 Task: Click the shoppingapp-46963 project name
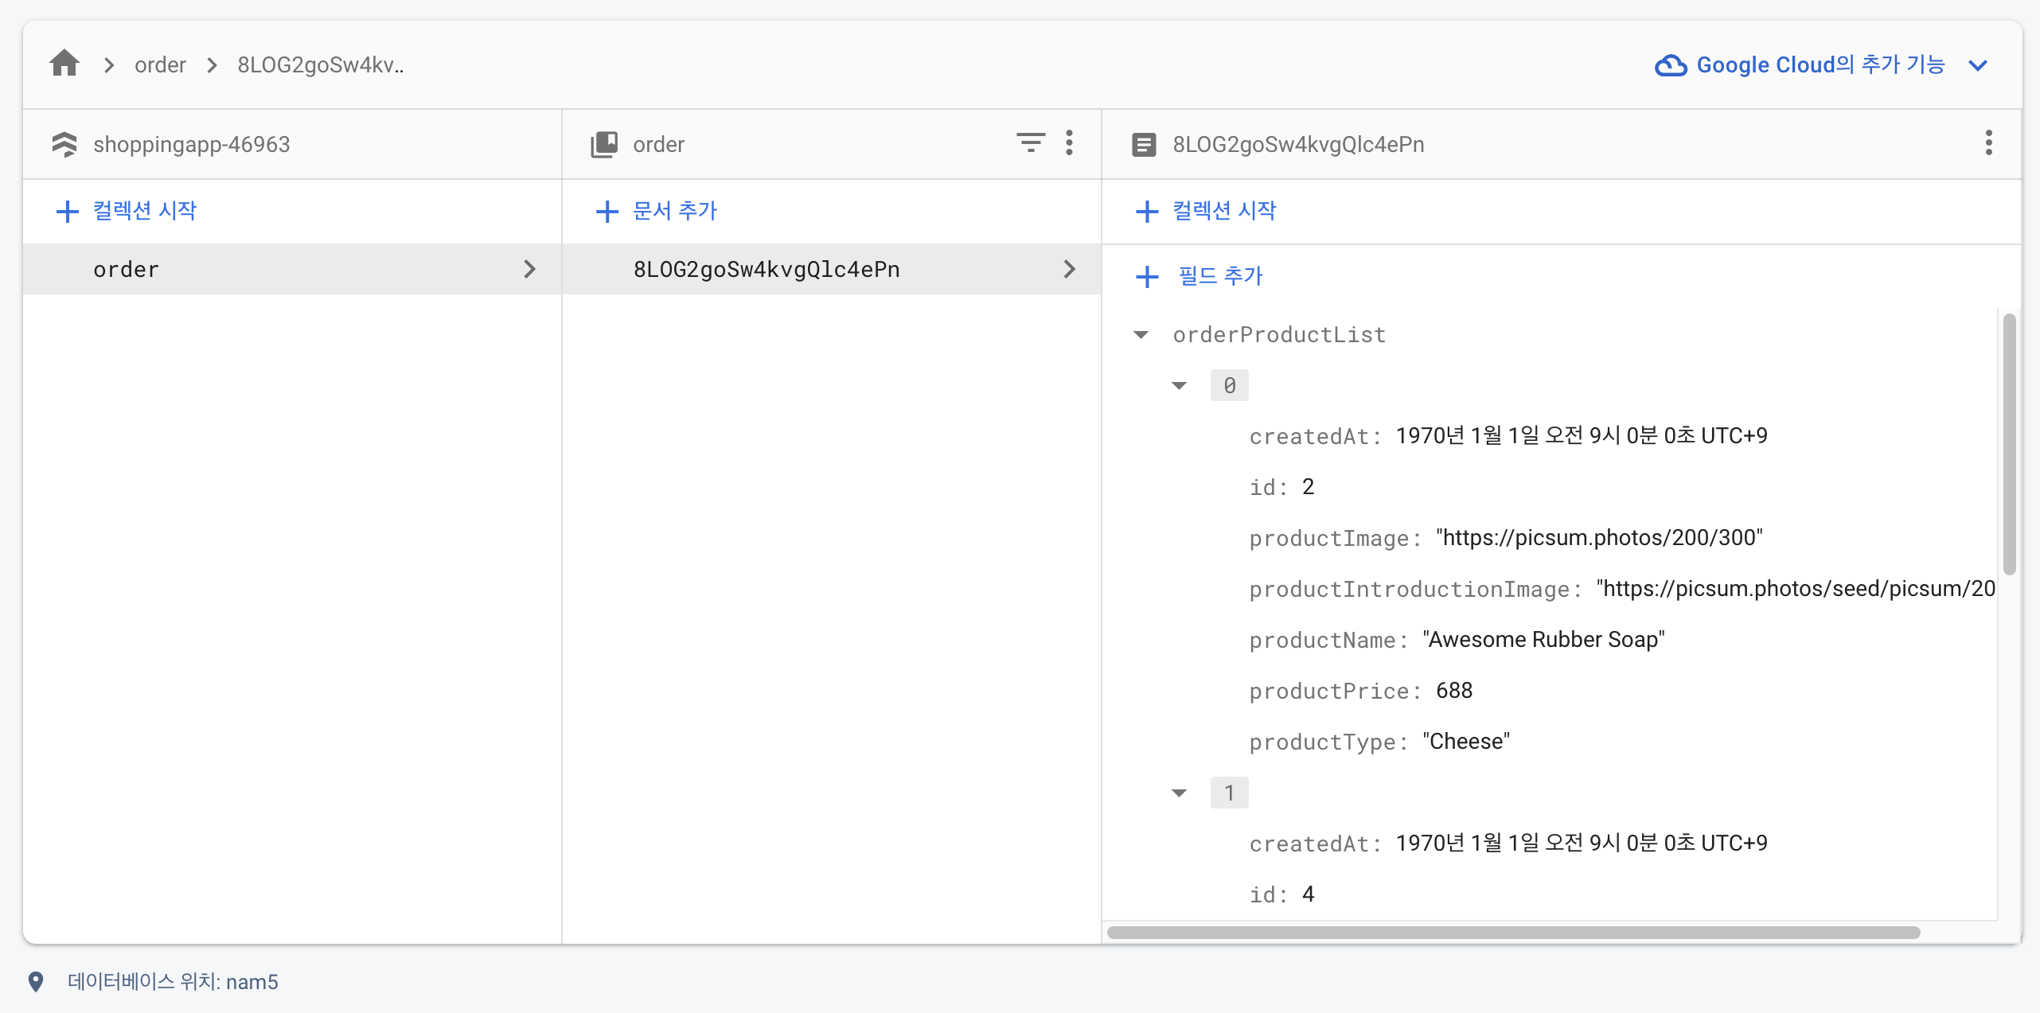(192, 144)
